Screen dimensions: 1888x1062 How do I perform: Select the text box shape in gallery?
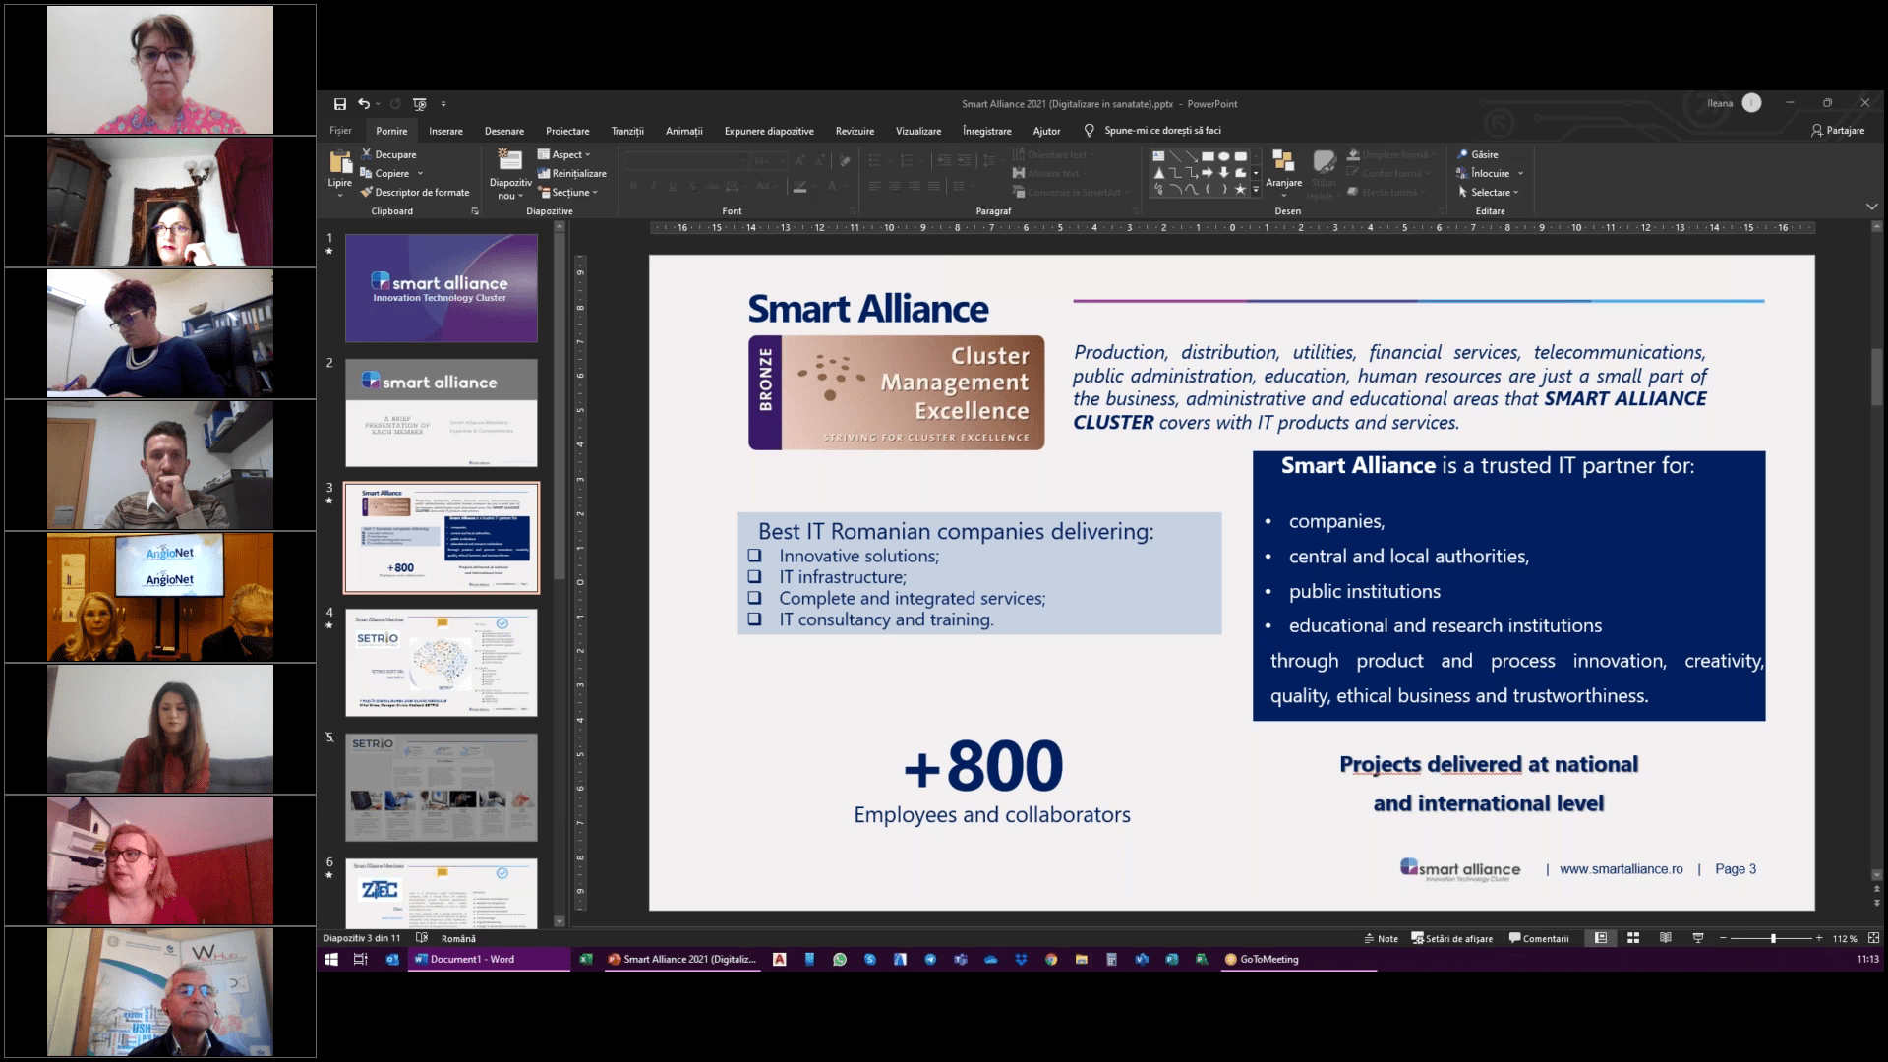click(1158, 156)
